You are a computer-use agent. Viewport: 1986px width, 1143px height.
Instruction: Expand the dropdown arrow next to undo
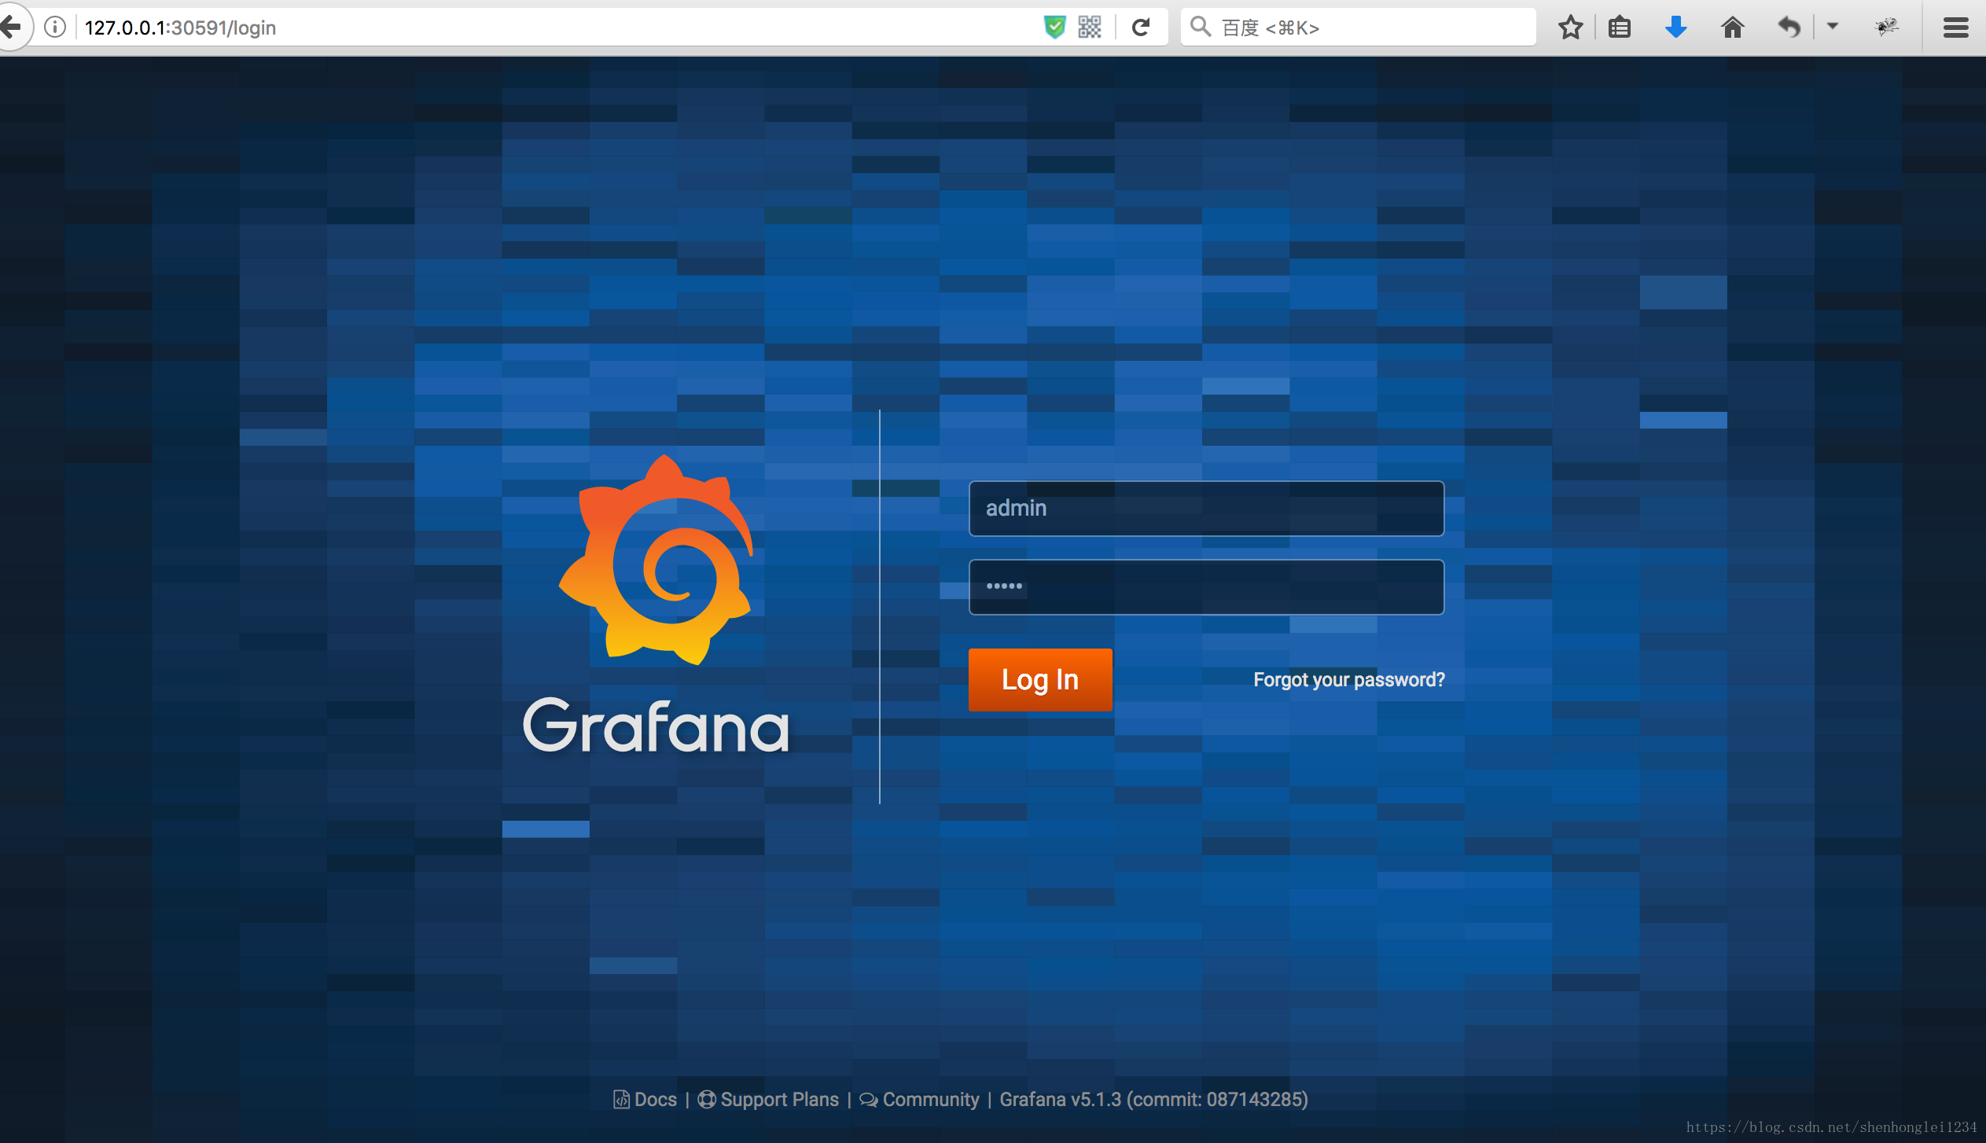coord(1833,27)
